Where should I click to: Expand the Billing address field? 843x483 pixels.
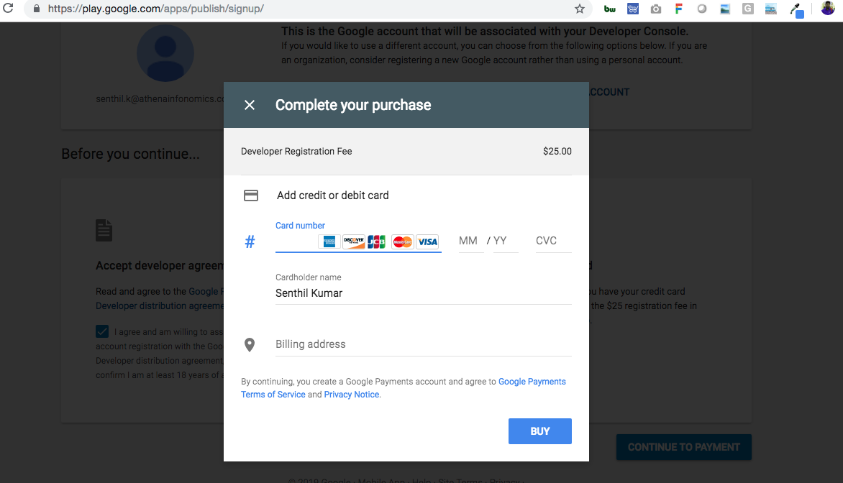(x=423, y=344)
